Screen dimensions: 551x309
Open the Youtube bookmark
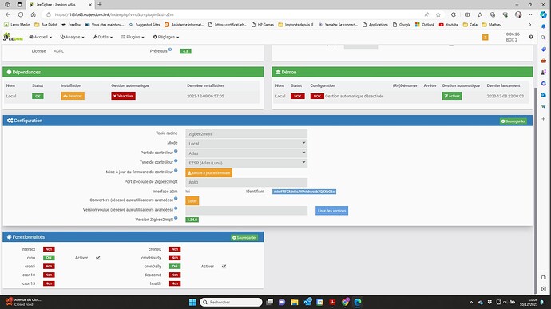(449, 25)
